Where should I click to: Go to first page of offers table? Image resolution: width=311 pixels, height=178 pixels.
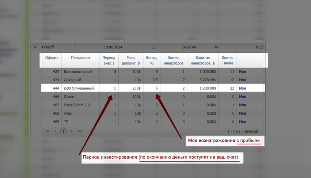pyautogui.click(x=48, y=131)
